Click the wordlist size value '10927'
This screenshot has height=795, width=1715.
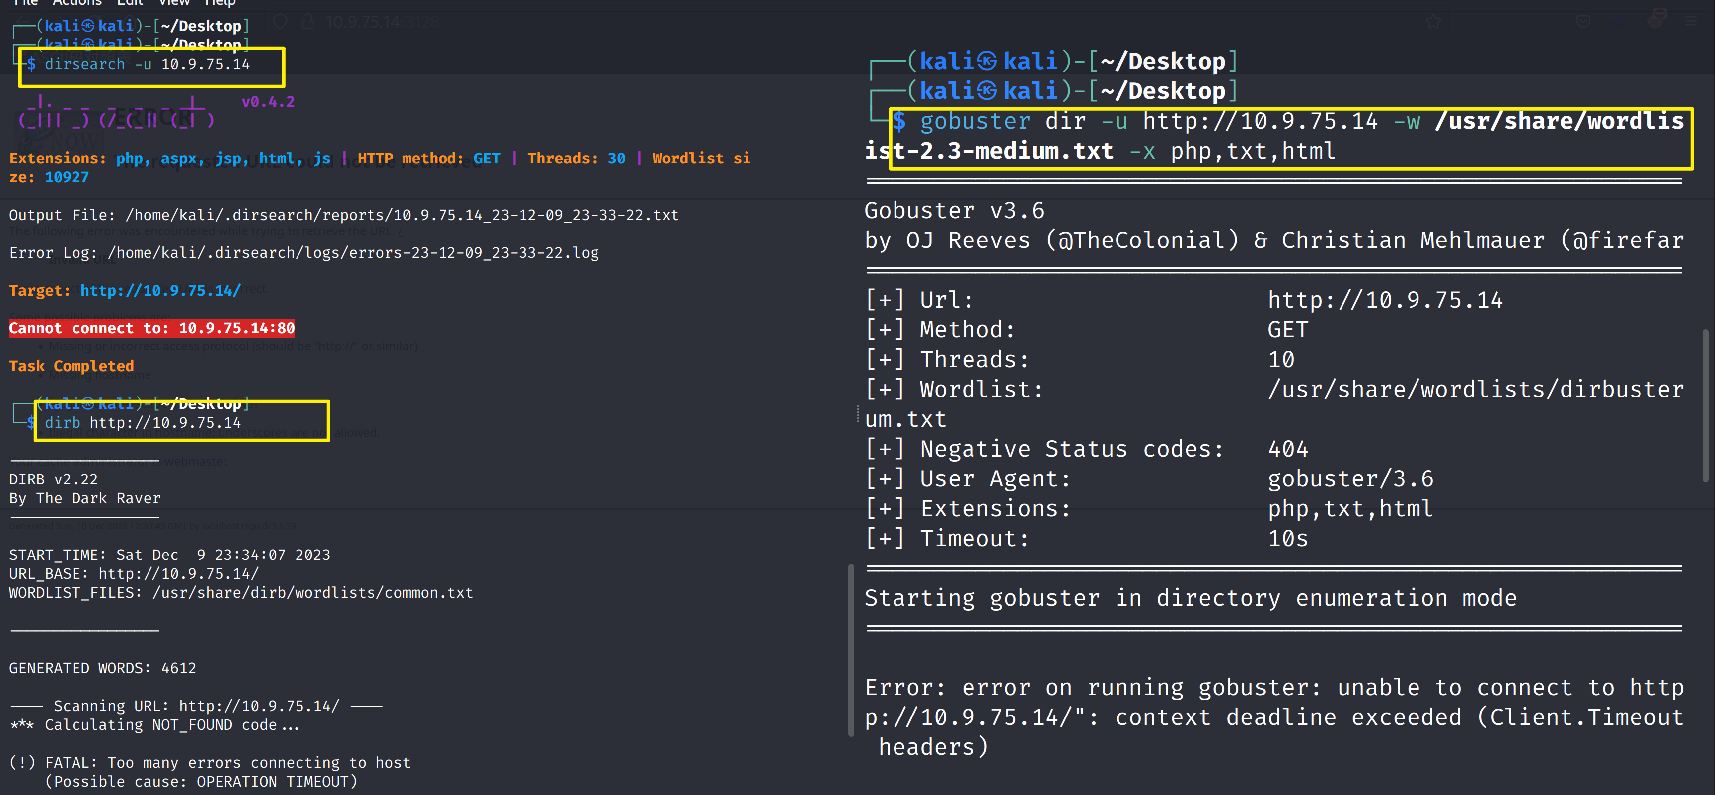[x=67, y=178]
